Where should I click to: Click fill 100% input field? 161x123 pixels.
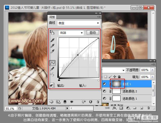click(145, 77)
